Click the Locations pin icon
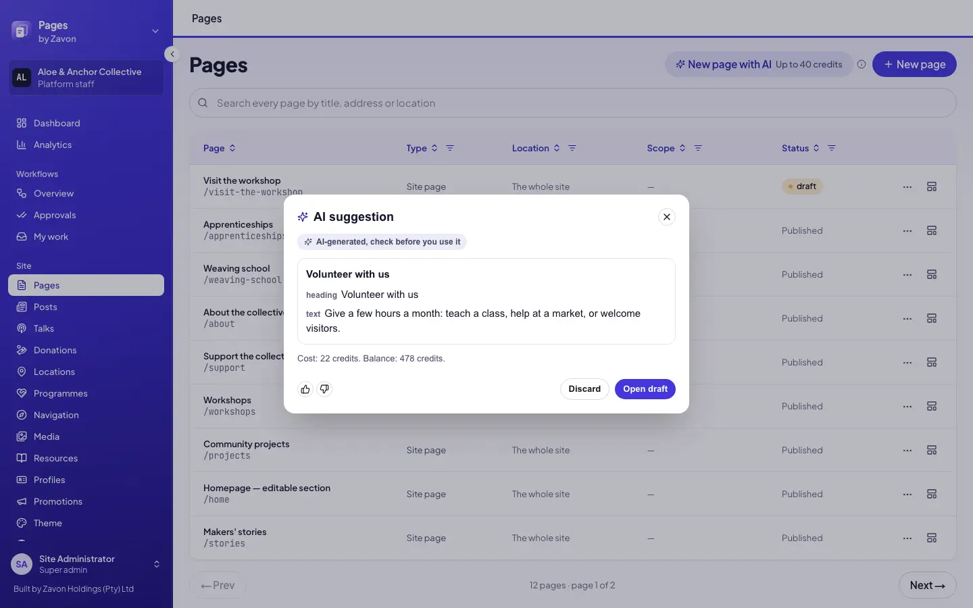This screenshot has width=973, height=608. pos(22,372)
